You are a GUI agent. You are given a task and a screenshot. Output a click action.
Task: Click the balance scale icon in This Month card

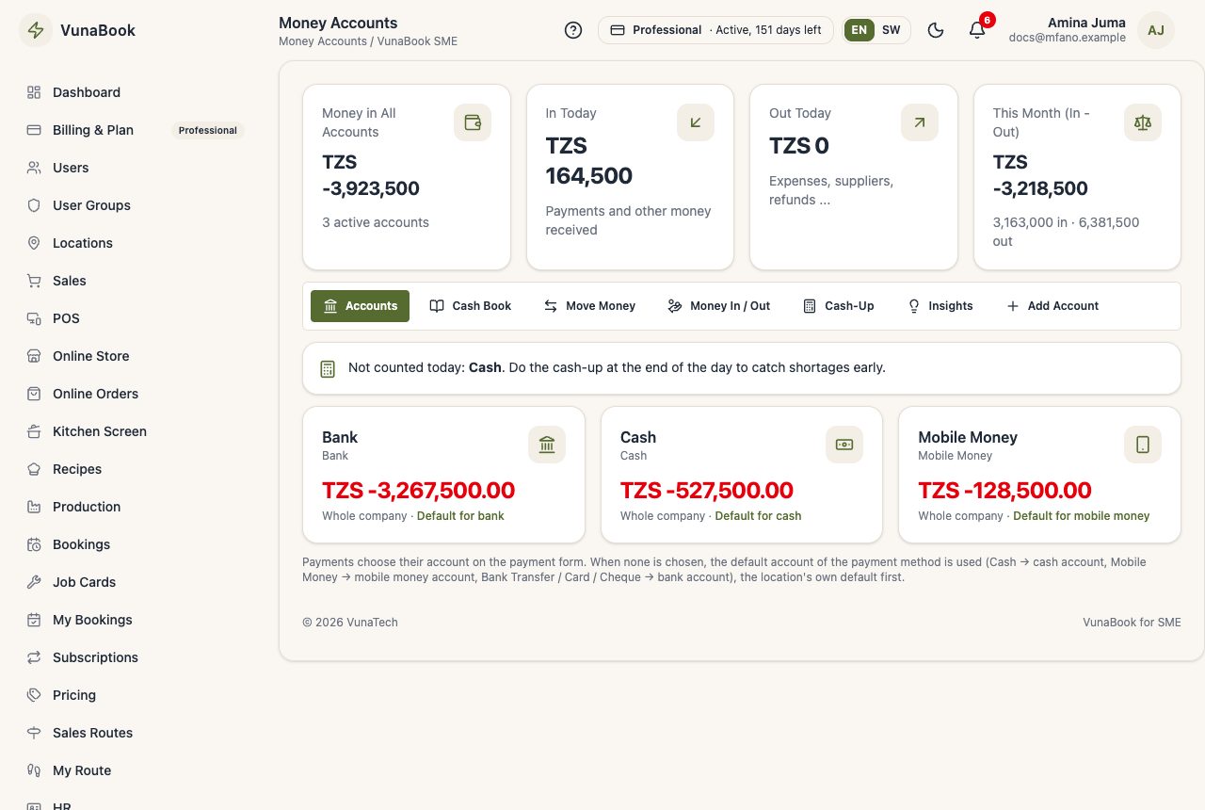(x=1143, y=122)
